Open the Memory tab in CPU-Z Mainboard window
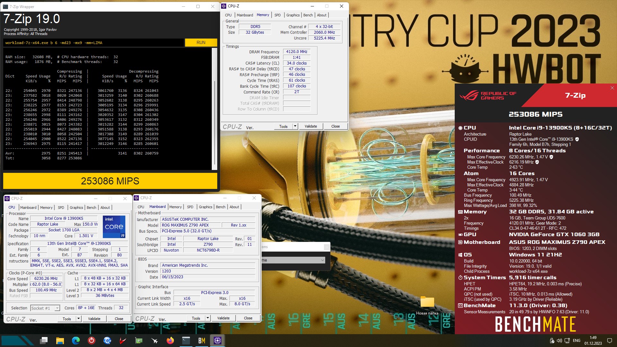The width and height of the screenshot is (617, 347). pyautogui.click(x=175, y=207)
